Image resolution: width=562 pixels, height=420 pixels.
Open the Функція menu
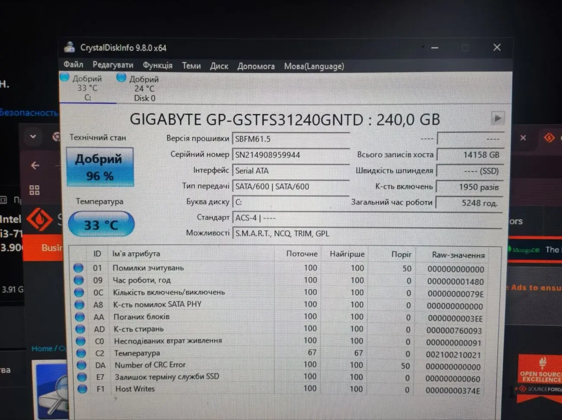click(x=157, y=66)
